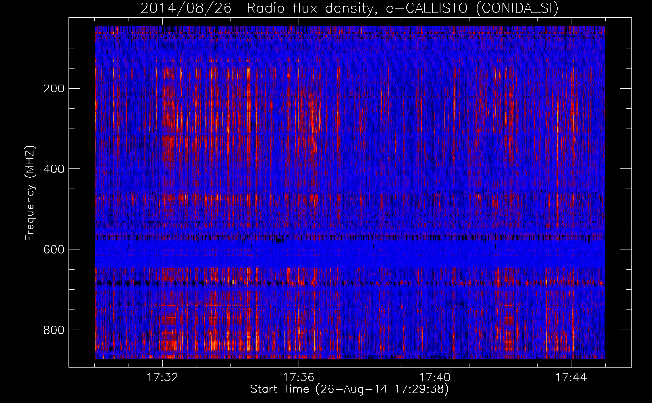Click the '600' frequency tick label
This screenshot has height=403, width=652.
[x=54, y=249]
